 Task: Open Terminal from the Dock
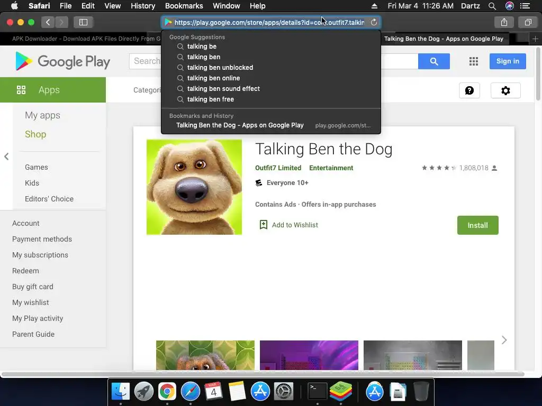317,392
